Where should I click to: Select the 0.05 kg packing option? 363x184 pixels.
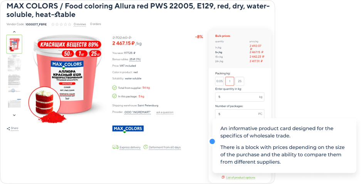click(220, 81)
